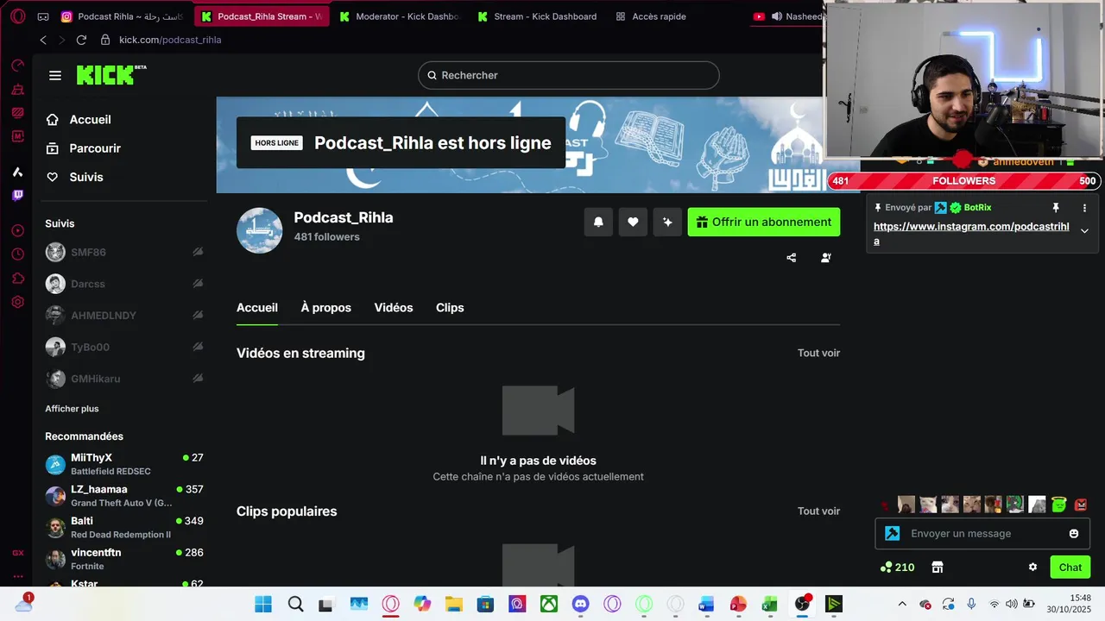Click Tout voir for Vidéos en streaming
The image size is (1105, 621).
pos(818,353)
